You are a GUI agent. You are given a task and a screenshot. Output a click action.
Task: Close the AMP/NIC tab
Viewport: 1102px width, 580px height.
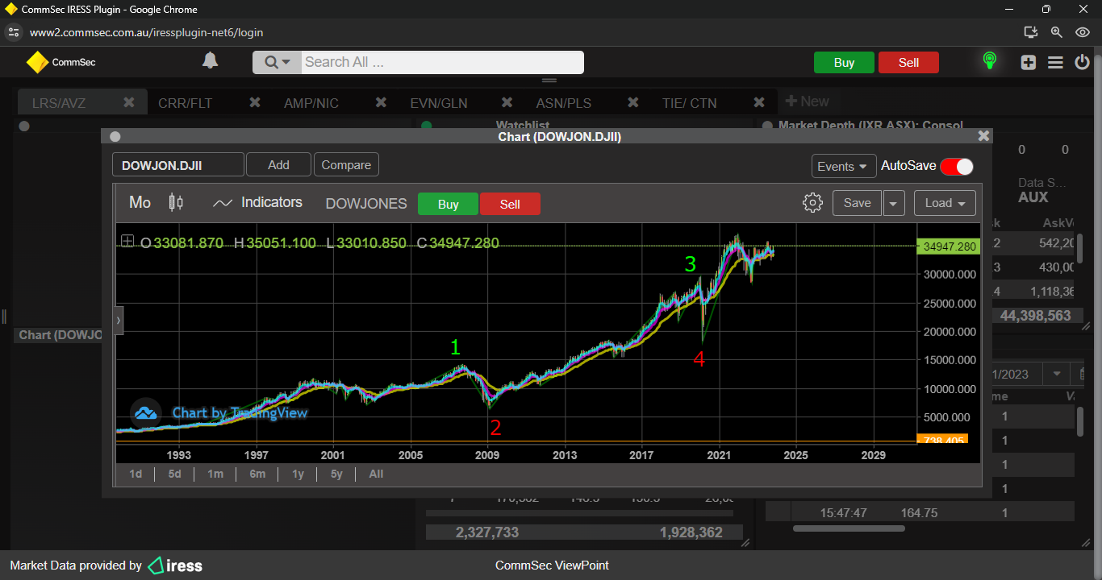click(x=381, y=102)
